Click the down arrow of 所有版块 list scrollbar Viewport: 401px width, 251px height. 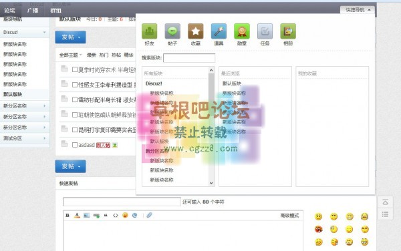pyautogui.click(x=211, y=183)
